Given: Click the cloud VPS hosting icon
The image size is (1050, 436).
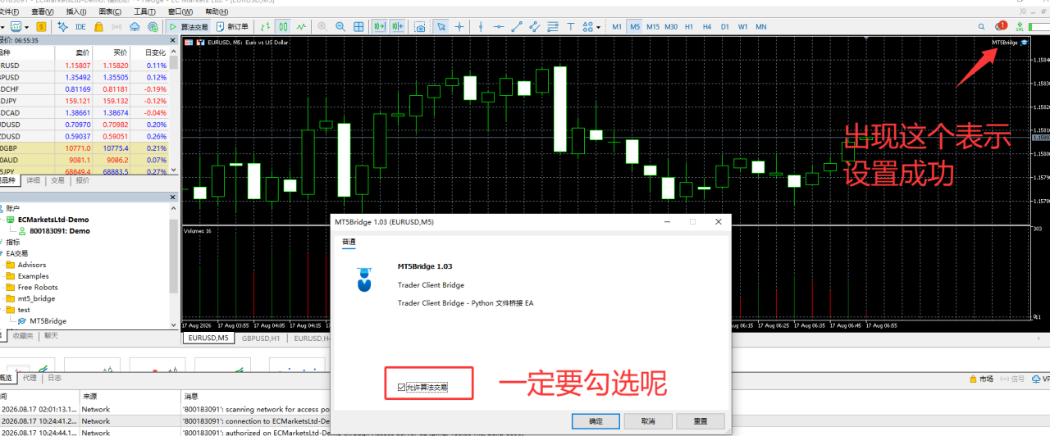Looking at the screenshot, I should click(x=135, y=27).
